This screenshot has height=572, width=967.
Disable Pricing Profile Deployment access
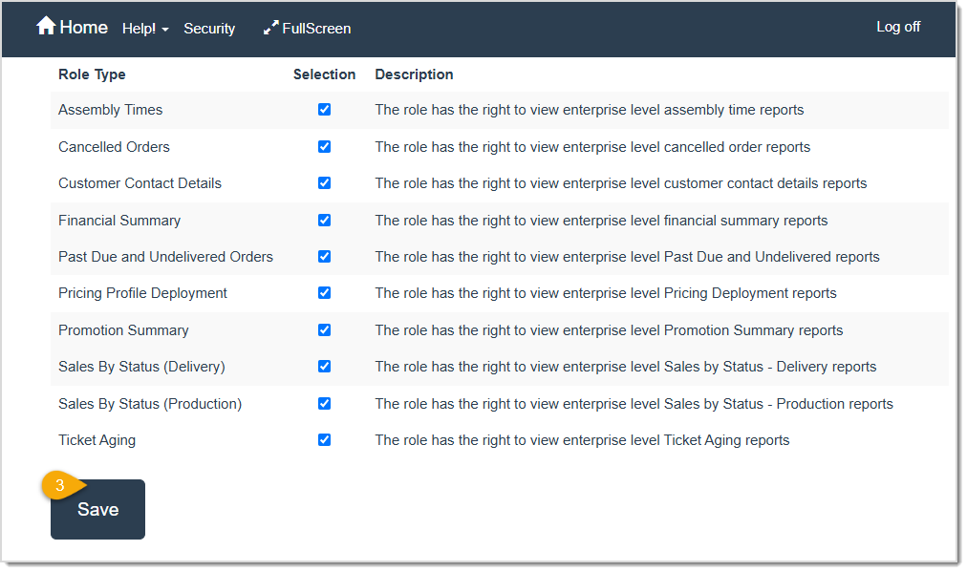324,293
